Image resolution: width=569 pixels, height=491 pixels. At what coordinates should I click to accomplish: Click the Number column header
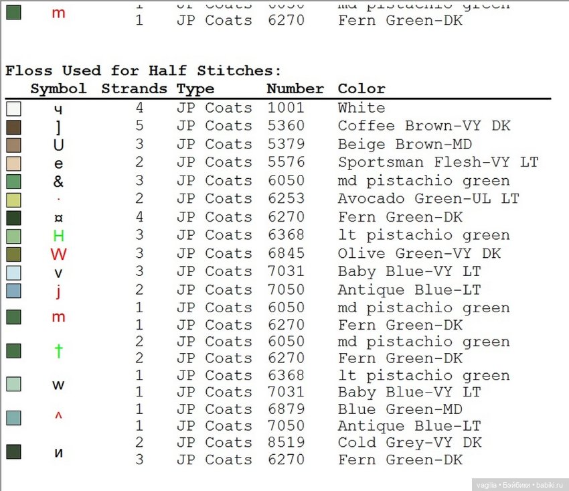click(x=295, y=88)
